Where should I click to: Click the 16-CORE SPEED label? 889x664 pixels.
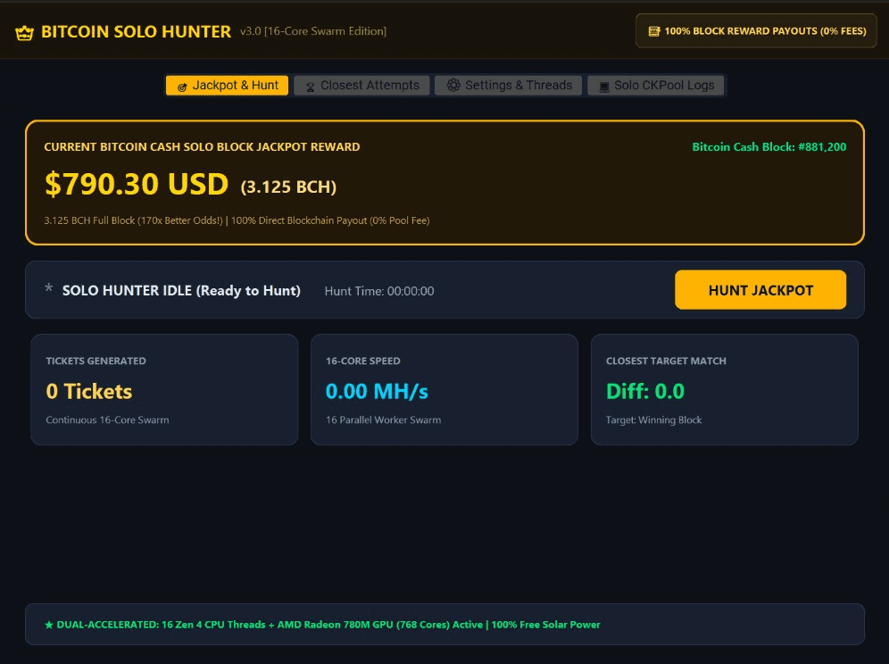click(x=363, y=361)
